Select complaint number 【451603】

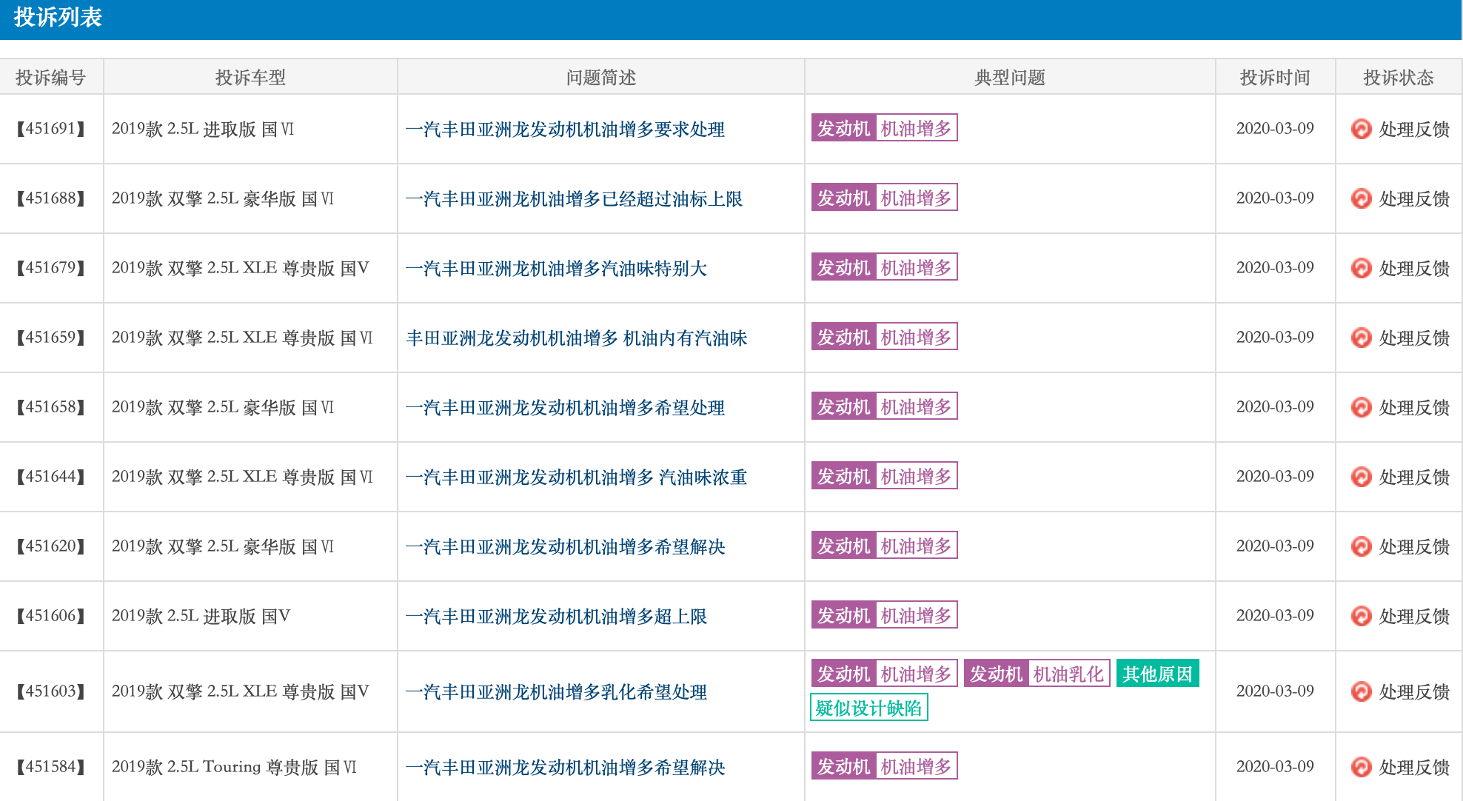(51, 691)
